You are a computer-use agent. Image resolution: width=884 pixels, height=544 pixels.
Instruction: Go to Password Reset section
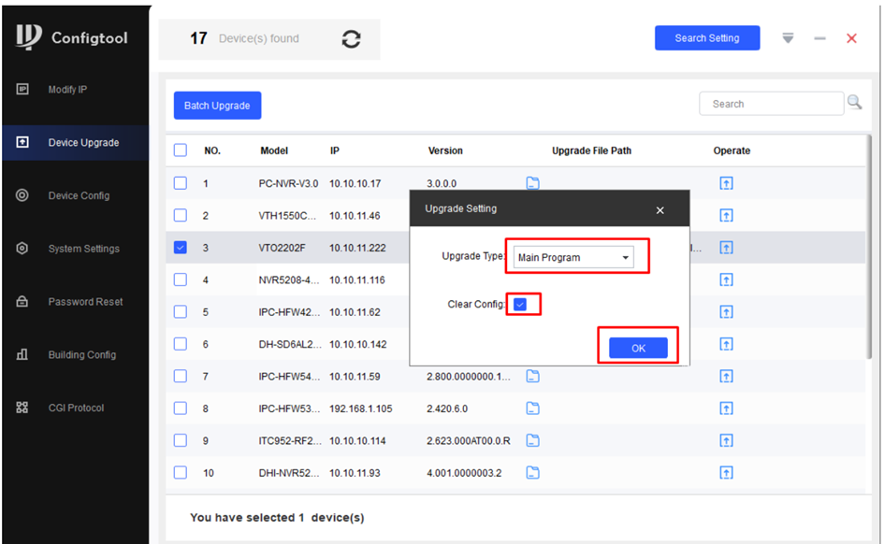point(85,302)
